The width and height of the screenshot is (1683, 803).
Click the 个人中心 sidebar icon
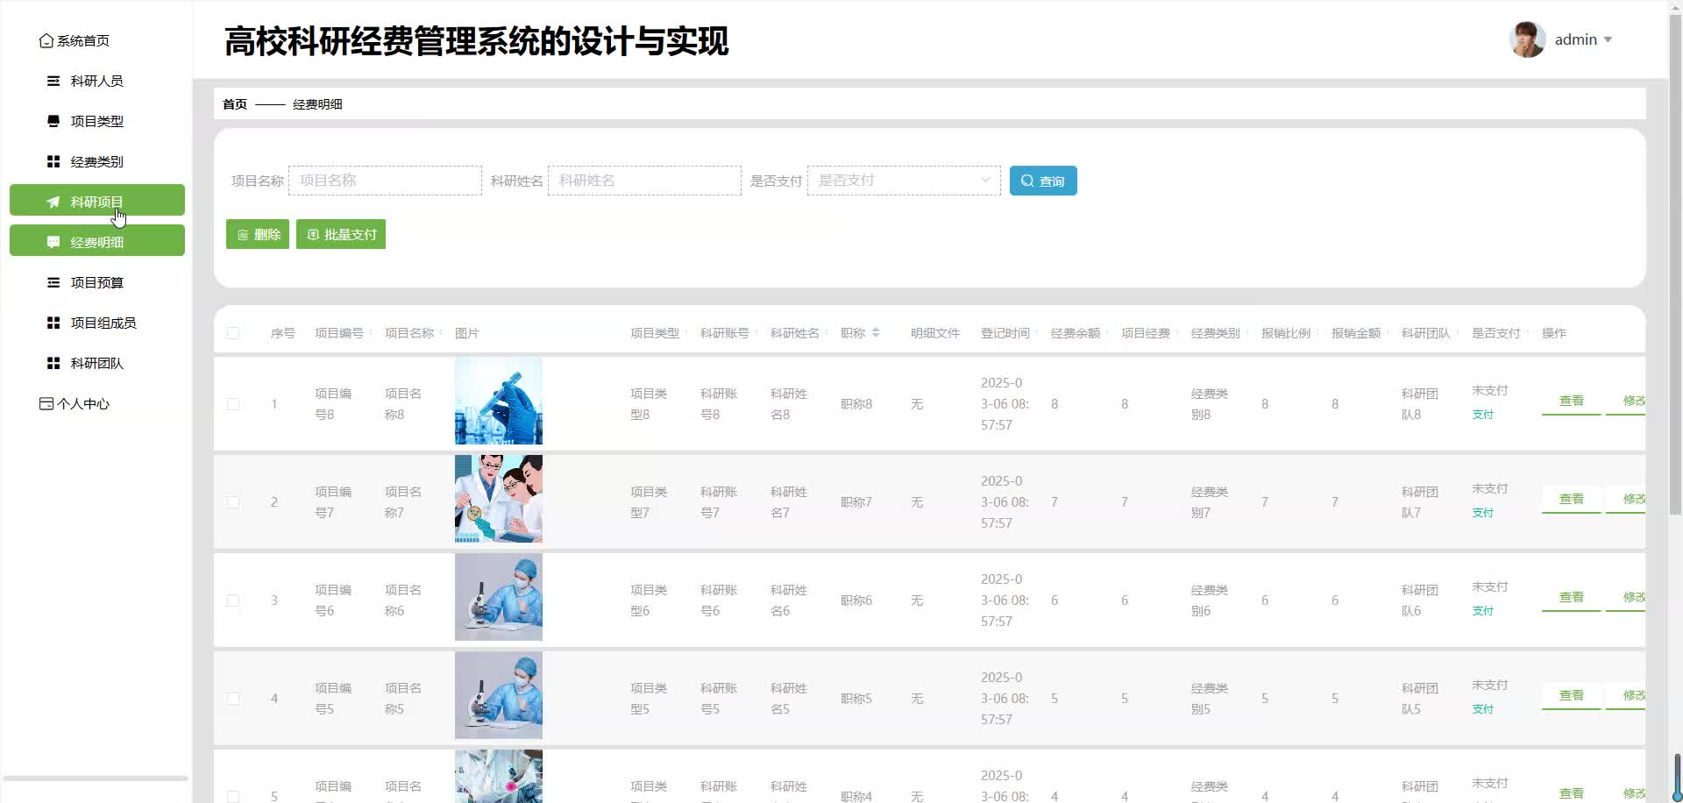[46, 404]
